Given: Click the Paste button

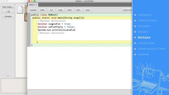Looking at the screenshot, I should click(69, 10).
